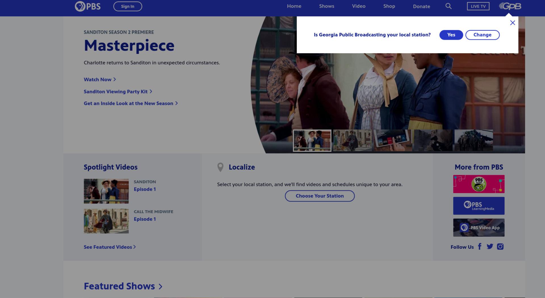Click the PBS logo in header
The width and height of the screenshot is (545, 298).
coord(88,6)
